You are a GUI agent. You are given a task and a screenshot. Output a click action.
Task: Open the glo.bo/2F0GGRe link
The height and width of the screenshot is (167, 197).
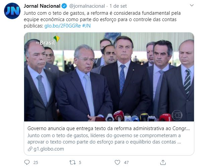tap(63, 26)
